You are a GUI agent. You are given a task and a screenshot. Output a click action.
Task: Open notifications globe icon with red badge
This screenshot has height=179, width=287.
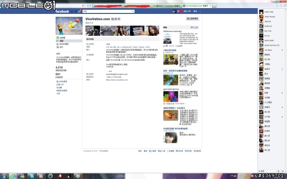click(79, 11)
